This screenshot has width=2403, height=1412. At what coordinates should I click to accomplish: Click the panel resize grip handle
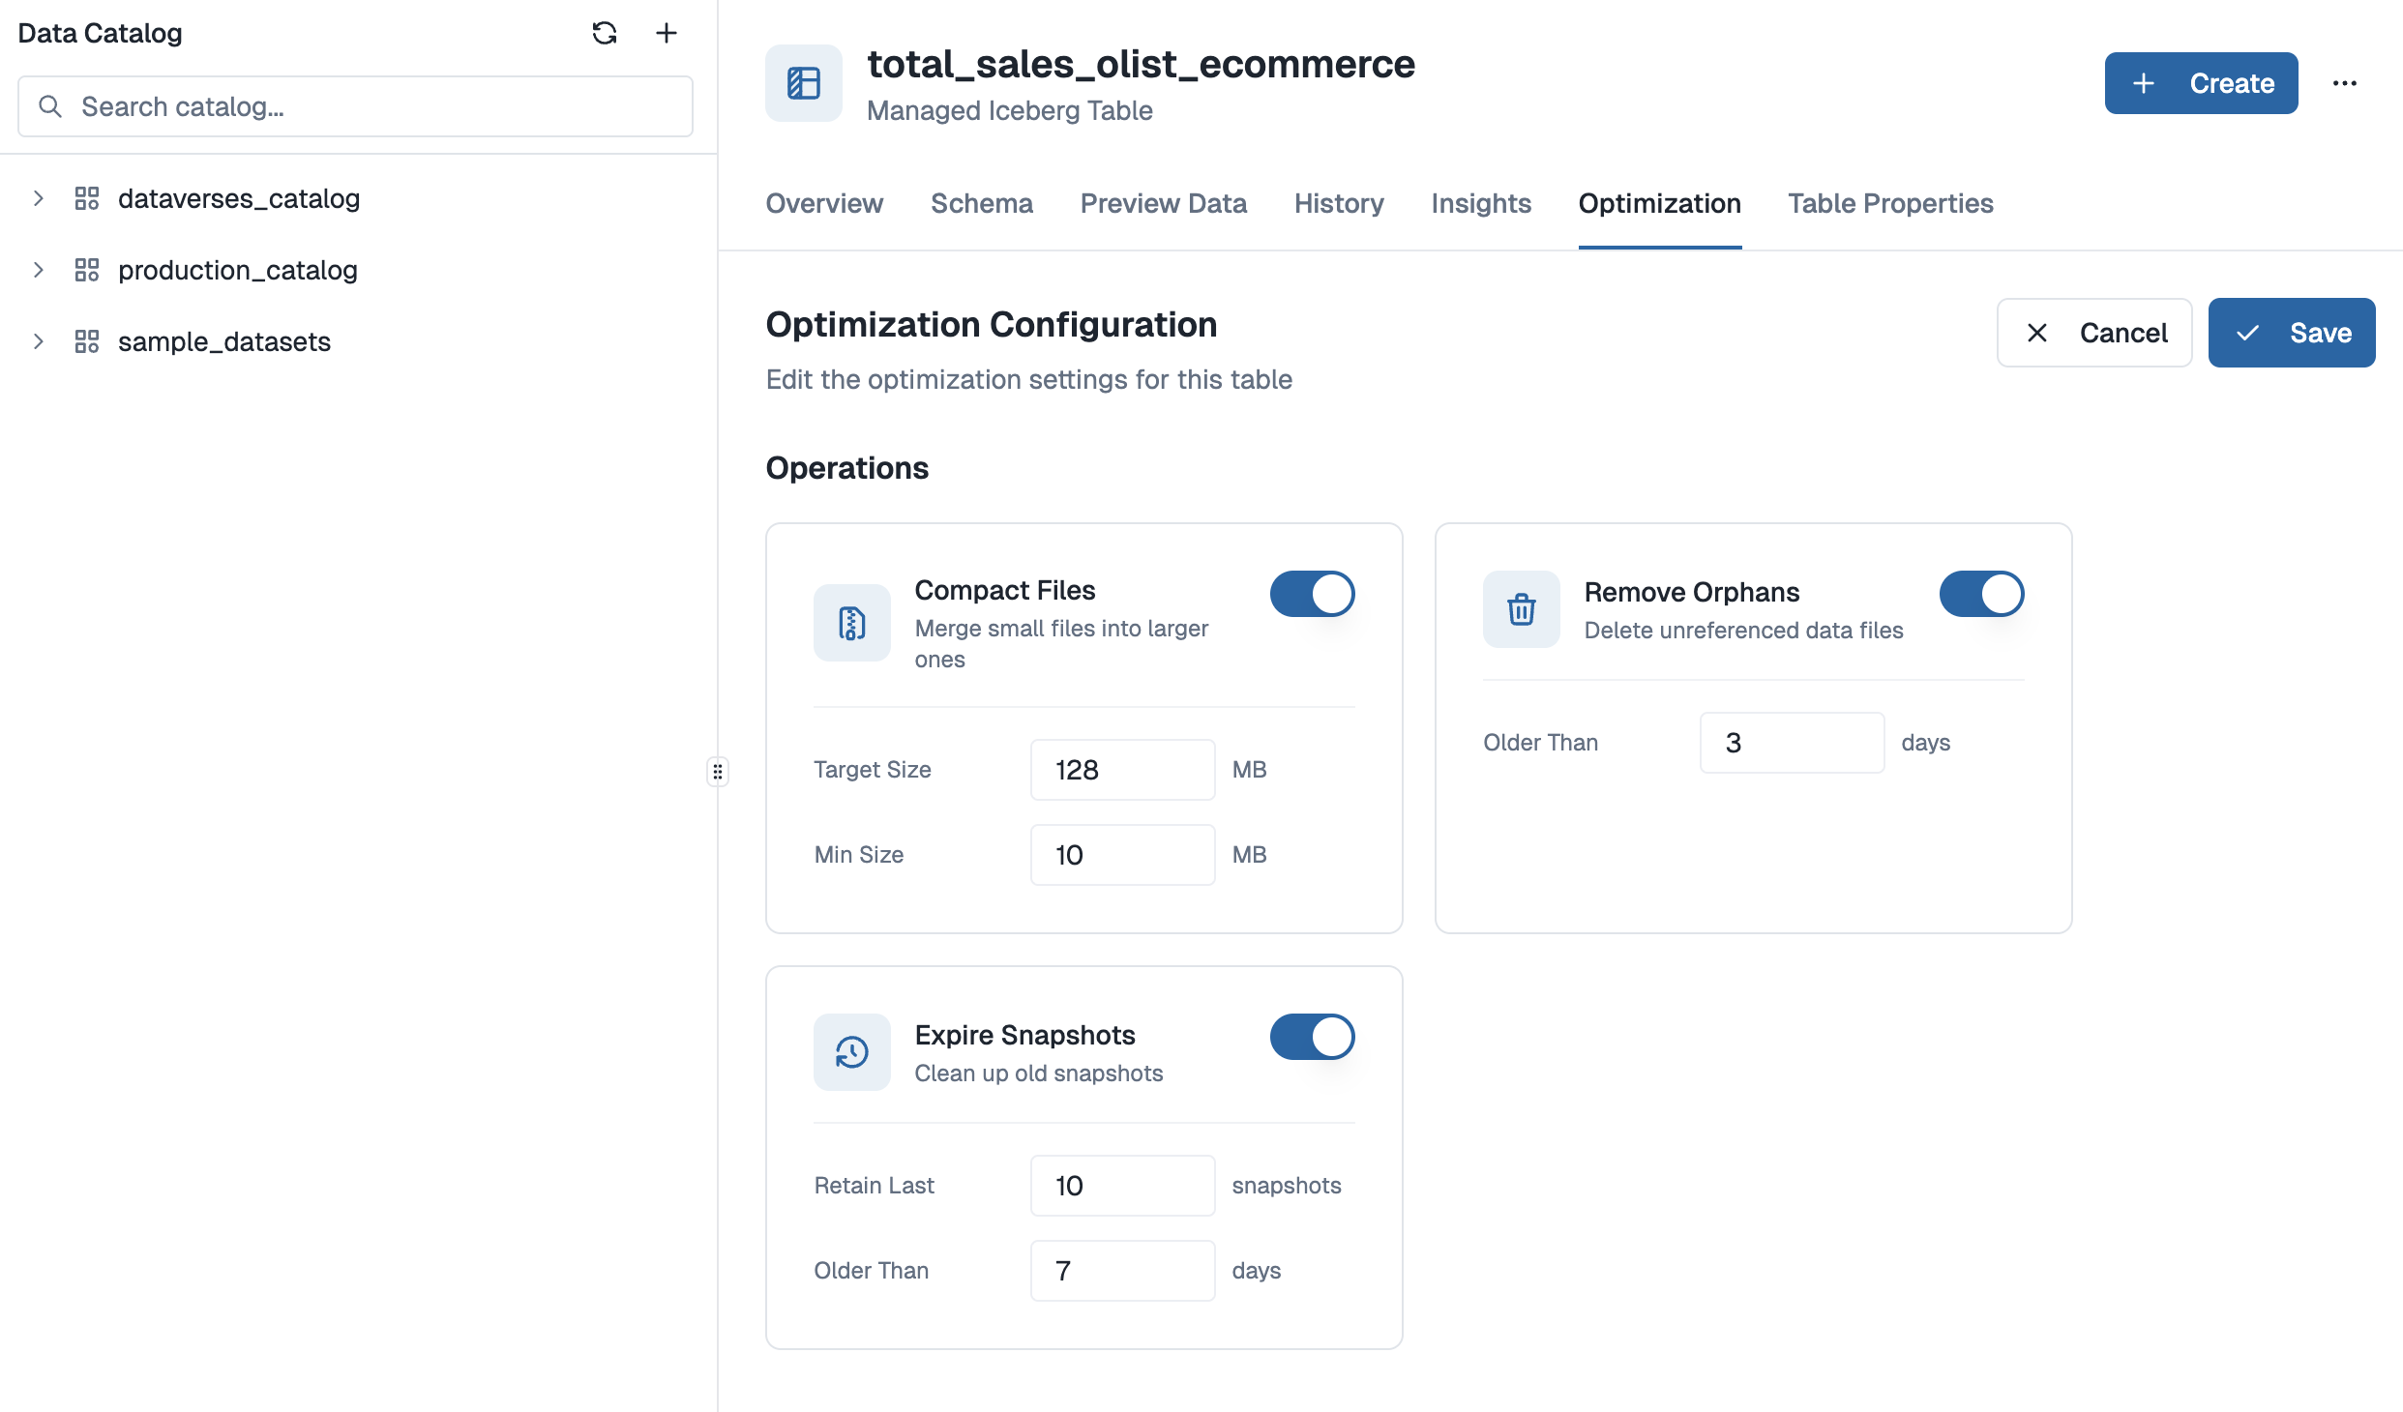[x=718, y=772]
